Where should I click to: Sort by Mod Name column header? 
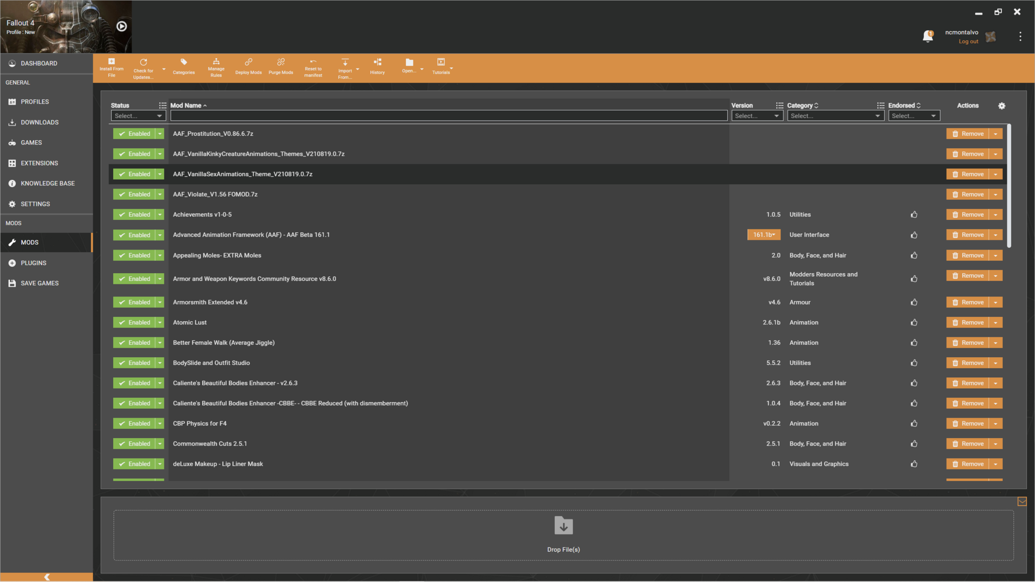coord(186,106)
